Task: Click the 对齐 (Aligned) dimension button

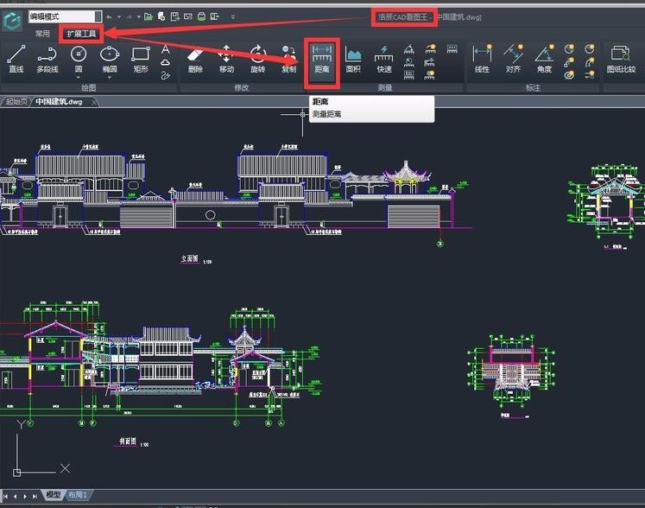Action: (x=513, y=58)
